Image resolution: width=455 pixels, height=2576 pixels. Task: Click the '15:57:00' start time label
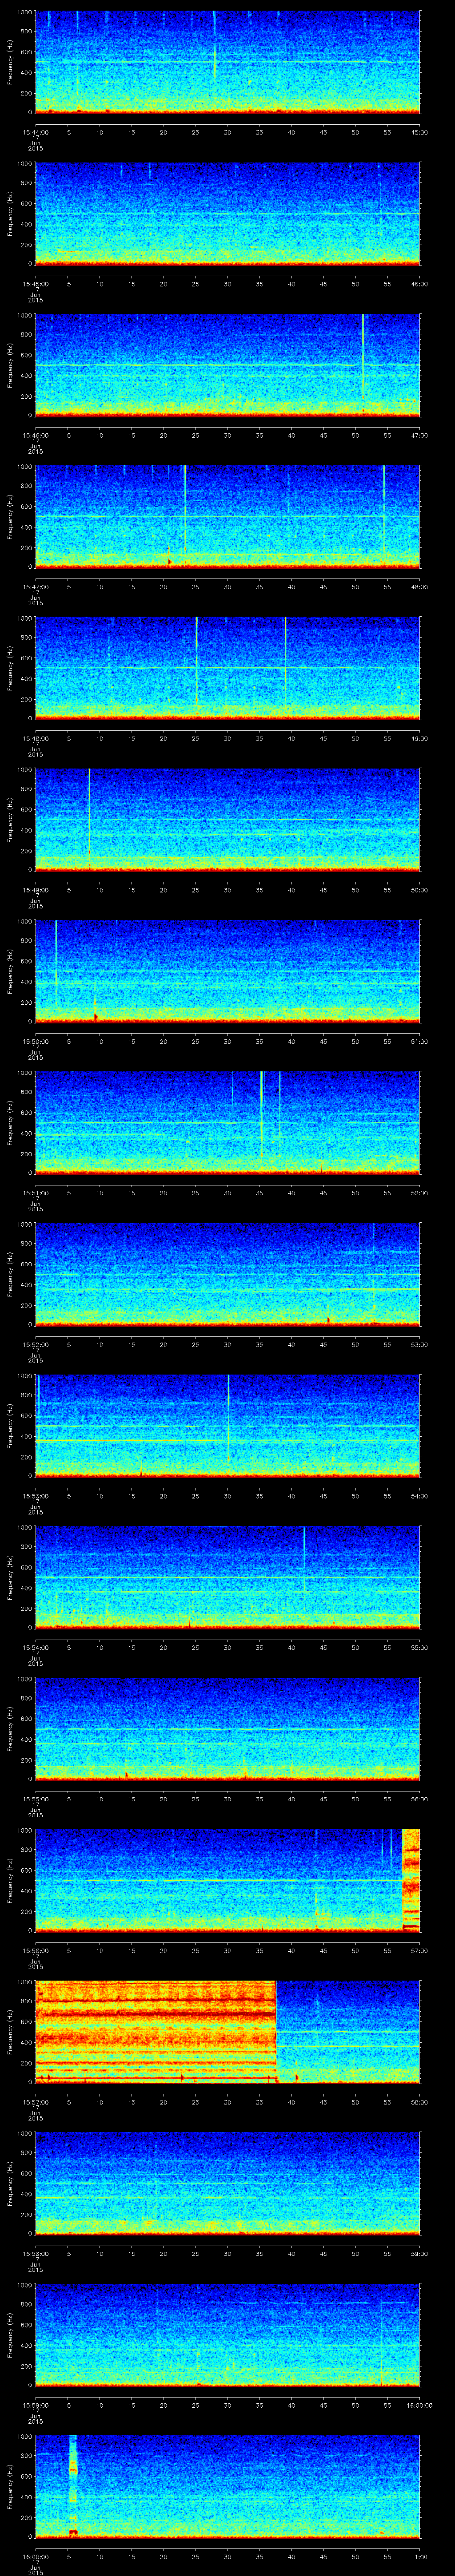tap(35, 2101)
